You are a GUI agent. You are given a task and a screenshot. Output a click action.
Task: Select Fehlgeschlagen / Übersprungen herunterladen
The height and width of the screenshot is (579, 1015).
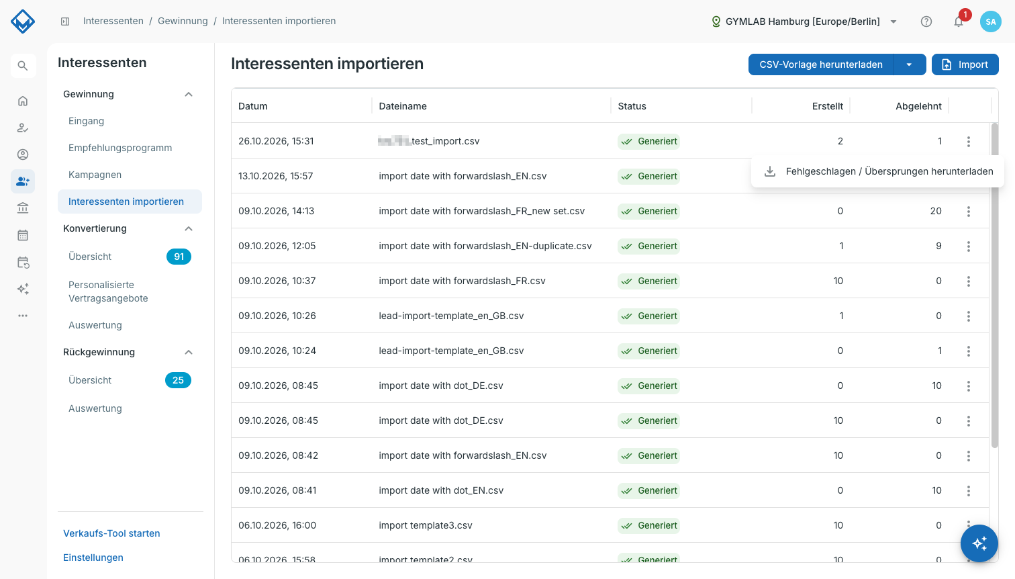coord(877,171)
